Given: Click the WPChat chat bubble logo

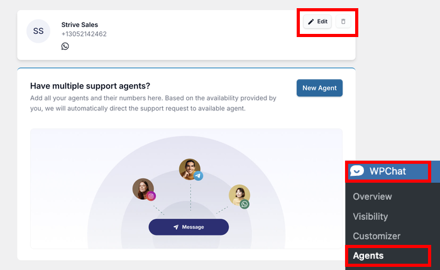Looking at the screenshot, I should pyautogui.click(x=357, y=171).
